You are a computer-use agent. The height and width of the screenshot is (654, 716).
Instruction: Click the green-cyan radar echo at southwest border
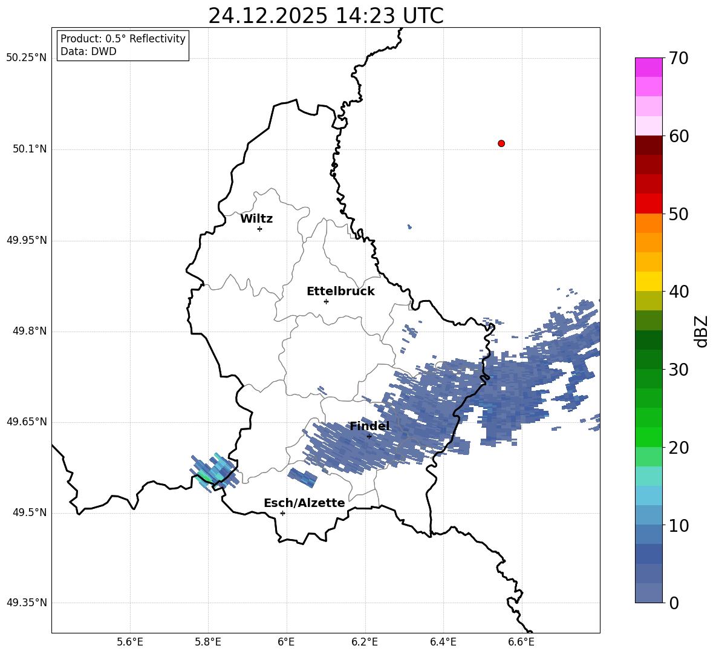click(215, 473)
